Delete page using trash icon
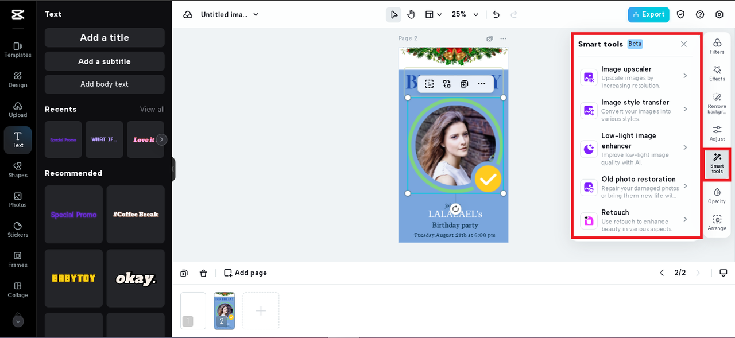Screen dimensions: 735x338 (203, 273)
